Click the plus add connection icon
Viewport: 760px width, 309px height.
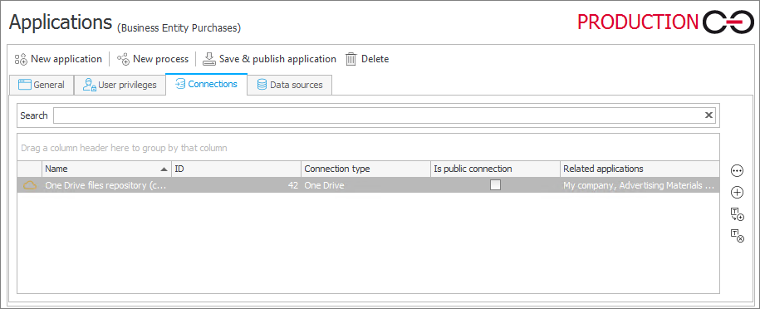point(737,193)
